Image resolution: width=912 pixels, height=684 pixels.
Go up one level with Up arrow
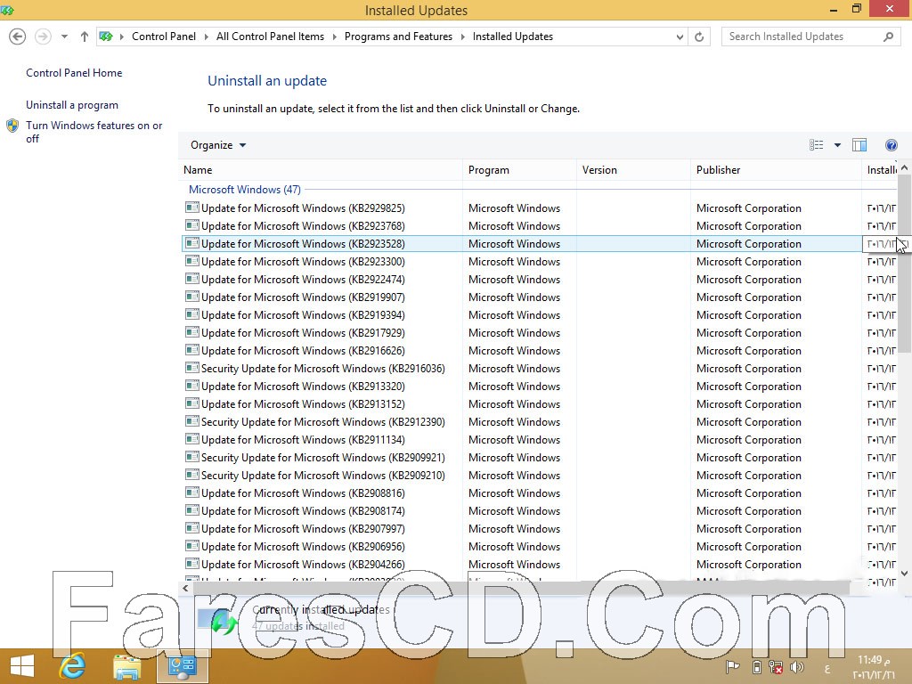85,37
